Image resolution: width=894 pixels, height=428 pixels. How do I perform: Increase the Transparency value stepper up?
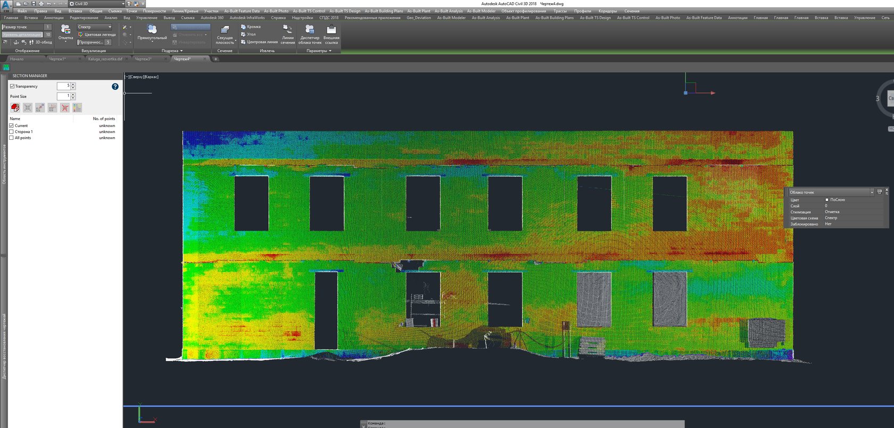(73, 85)
